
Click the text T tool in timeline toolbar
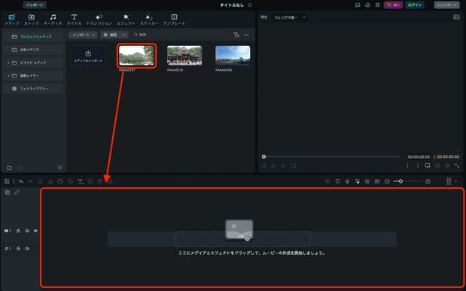point(81,181)
